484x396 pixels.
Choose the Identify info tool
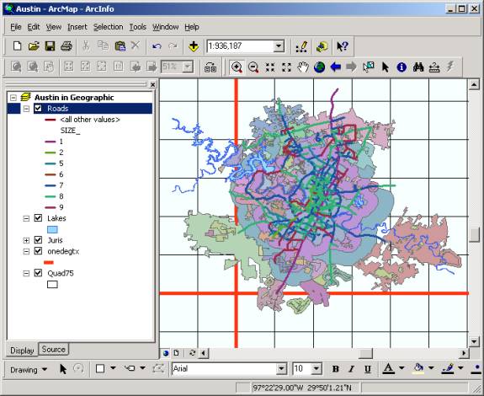tap(402, 67)
